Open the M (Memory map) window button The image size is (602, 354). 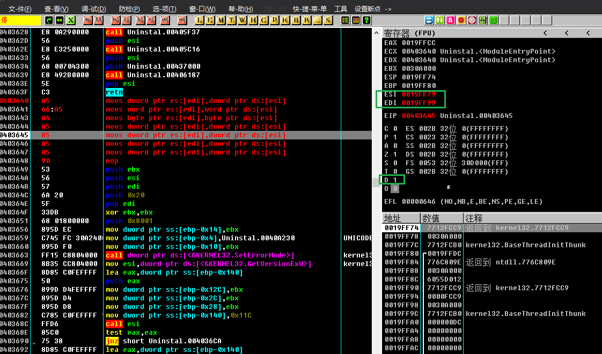tap(220, 20)
